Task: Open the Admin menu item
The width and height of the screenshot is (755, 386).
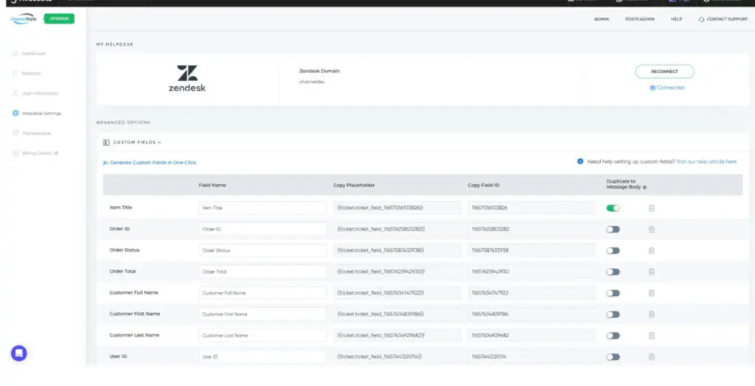Action: coord(601,19)
